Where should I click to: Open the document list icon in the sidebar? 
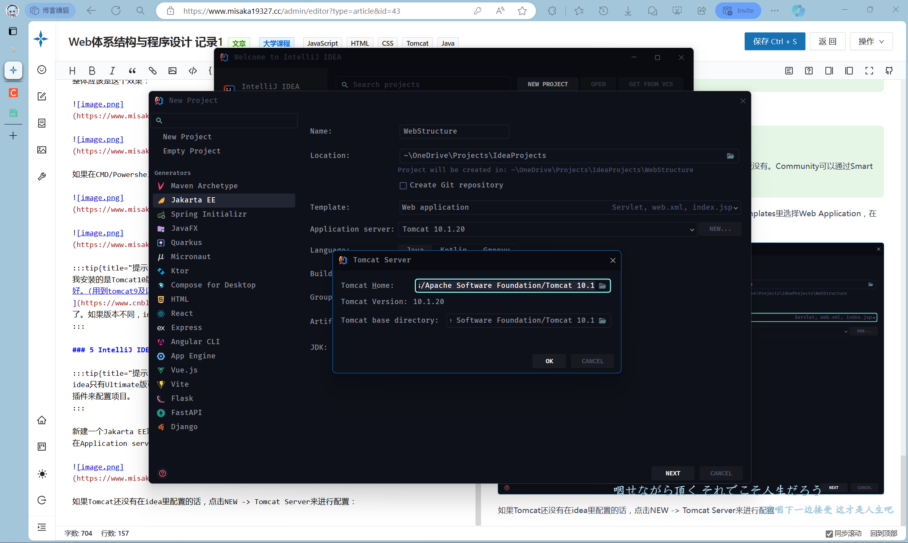[x=42, y=123]
